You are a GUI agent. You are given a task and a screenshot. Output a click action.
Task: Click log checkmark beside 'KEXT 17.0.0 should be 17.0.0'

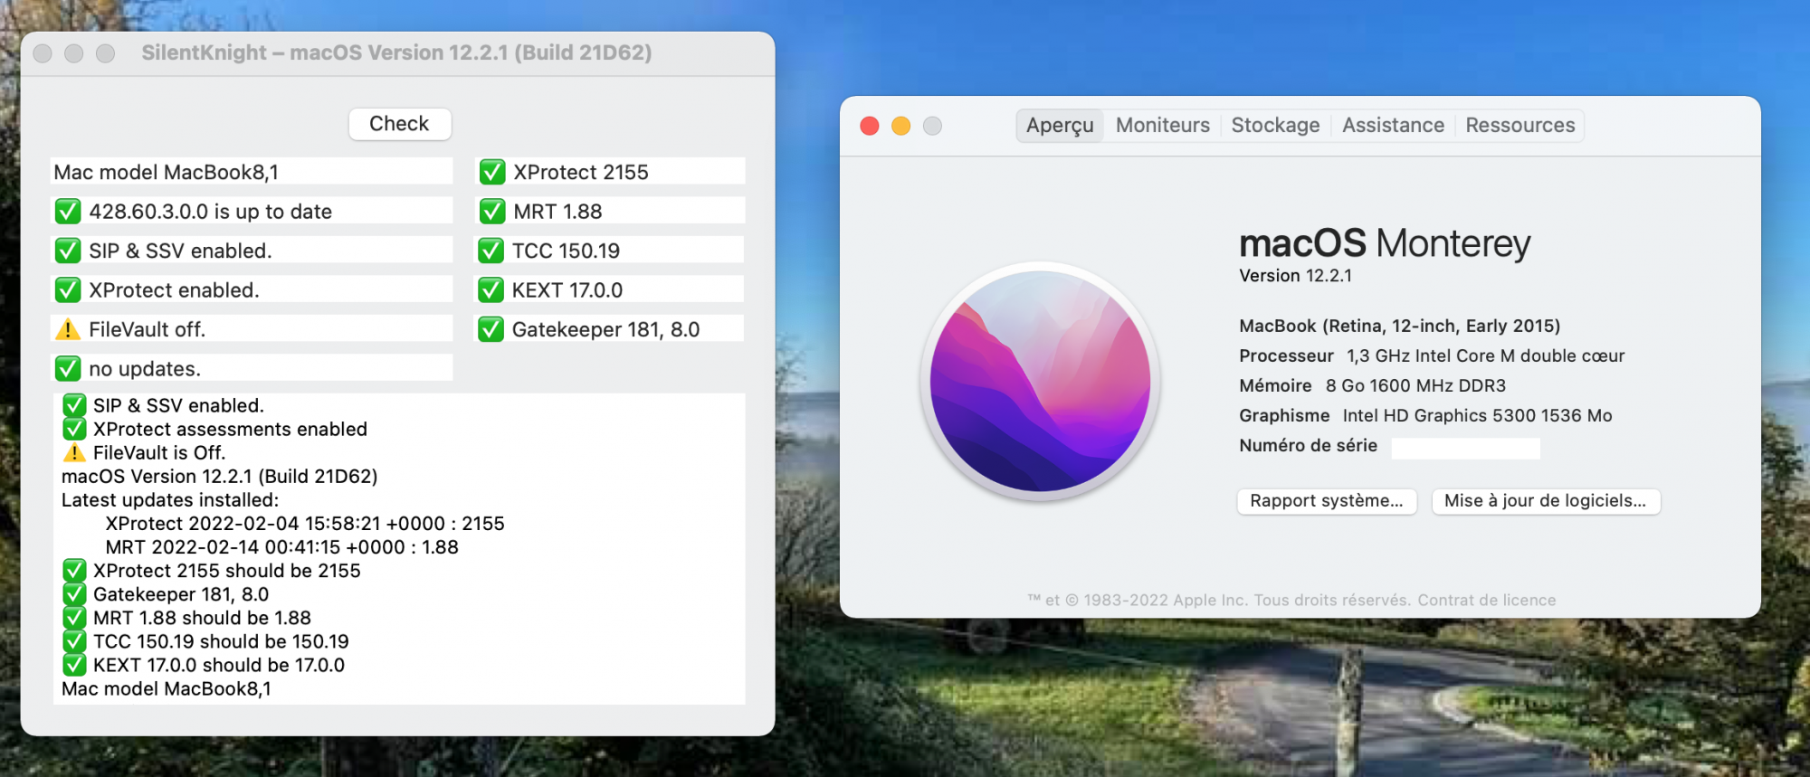click(74, 665)
